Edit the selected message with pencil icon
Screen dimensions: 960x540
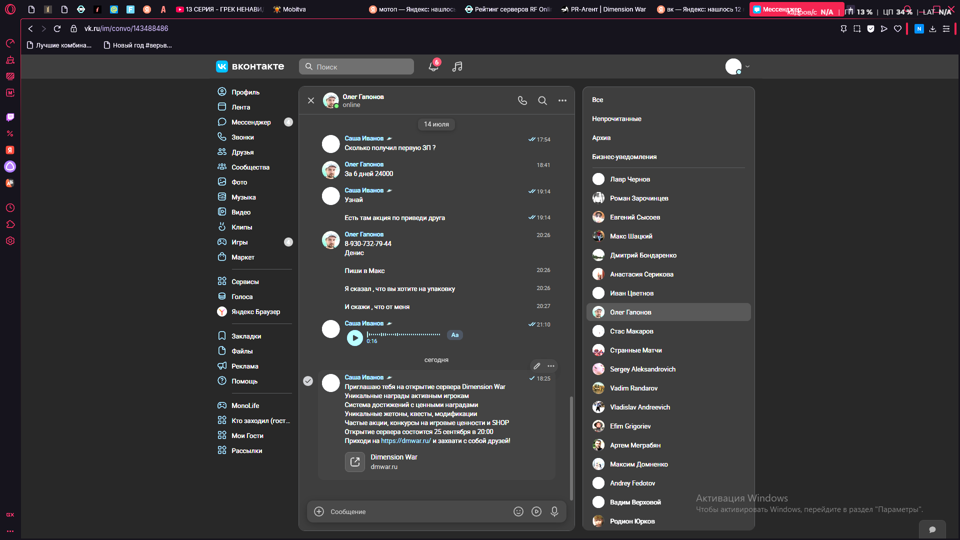537,366
